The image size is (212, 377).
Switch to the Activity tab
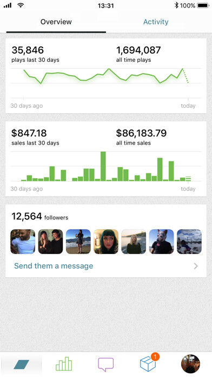tap(156, 22)
